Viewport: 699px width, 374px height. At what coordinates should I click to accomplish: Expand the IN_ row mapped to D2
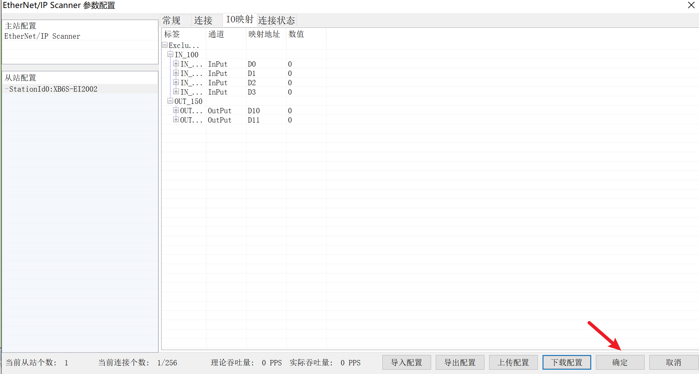(x=176, y=82)
